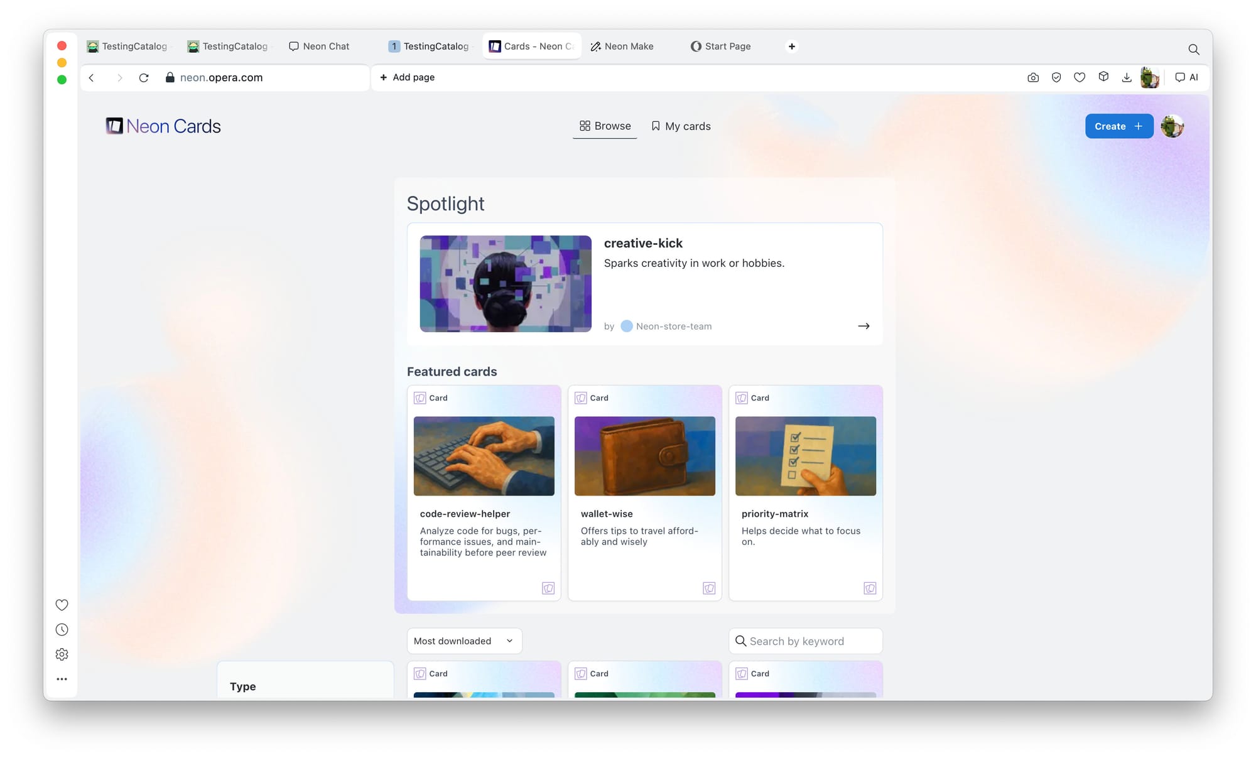Click the sidebar three-dots more icon
Viewport: 1256px width, 758px height.
pyautogui.click(x=62, y=679)
